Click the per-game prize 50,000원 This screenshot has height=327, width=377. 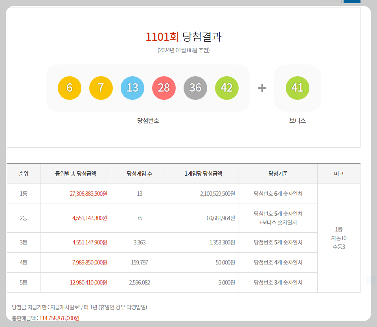tap(225, 262)
